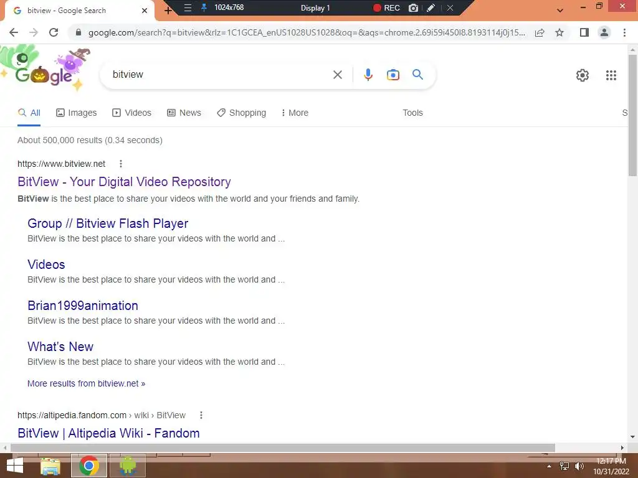Open the Tools filter options
The image size is (638, 478).
[412, 113]
